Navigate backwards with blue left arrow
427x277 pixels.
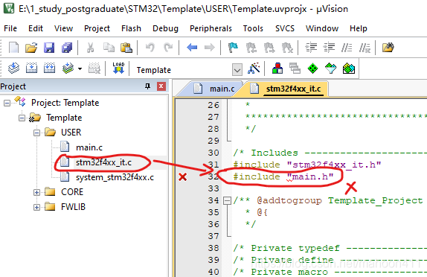[192, 48]
